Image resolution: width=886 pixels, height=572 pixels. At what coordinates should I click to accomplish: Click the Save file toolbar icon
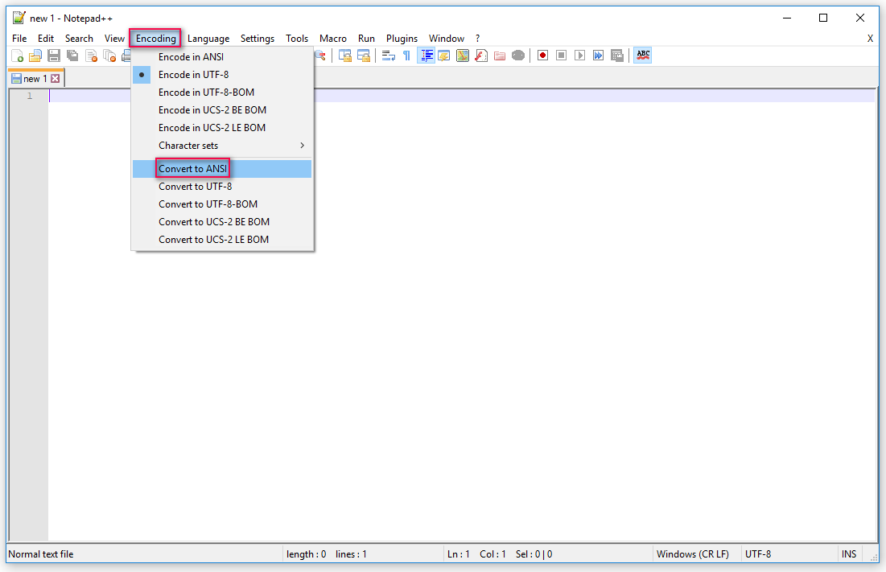coord(54,56)
